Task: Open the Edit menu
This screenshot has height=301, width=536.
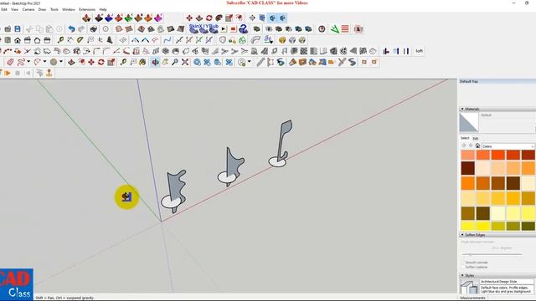Action: (x=3, y=9)
